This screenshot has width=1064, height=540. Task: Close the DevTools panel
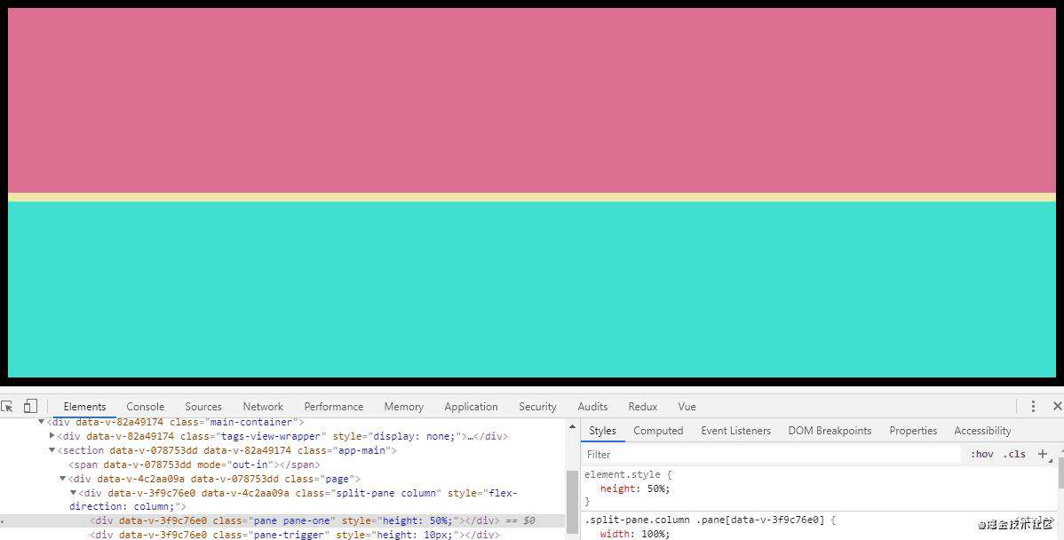click(x=1057, y=407)
